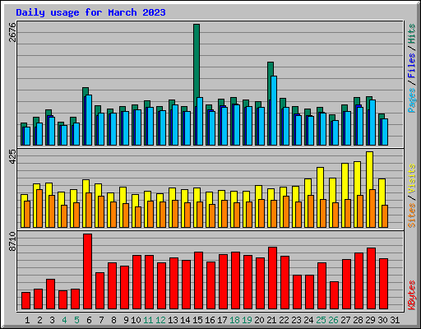Click the day 1 axis label

tap(27, 320)
